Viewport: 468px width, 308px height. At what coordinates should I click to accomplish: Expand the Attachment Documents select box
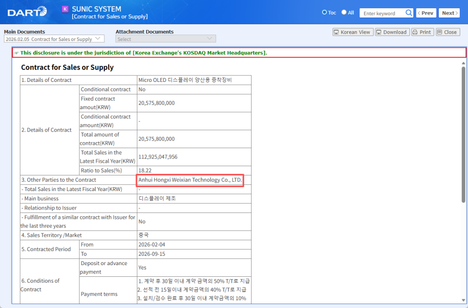tap(165, 39)
